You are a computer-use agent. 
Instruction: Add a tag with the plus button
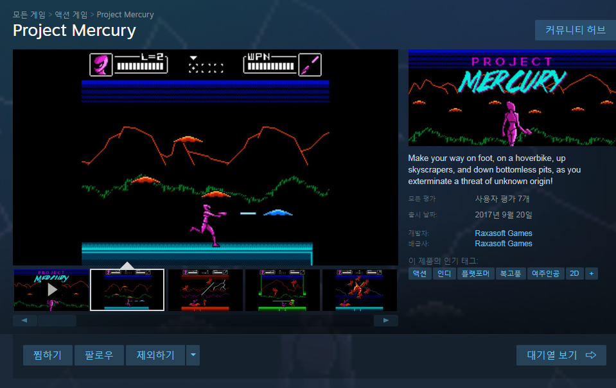point(591,273)
